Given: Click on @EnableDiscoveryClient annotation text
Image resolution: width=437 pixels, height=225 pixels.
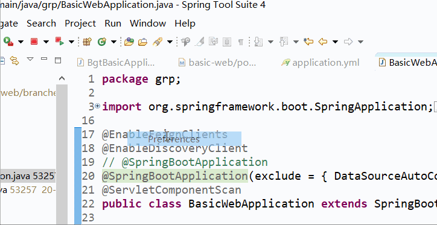Looking at the screenshot, I should 175,148.
